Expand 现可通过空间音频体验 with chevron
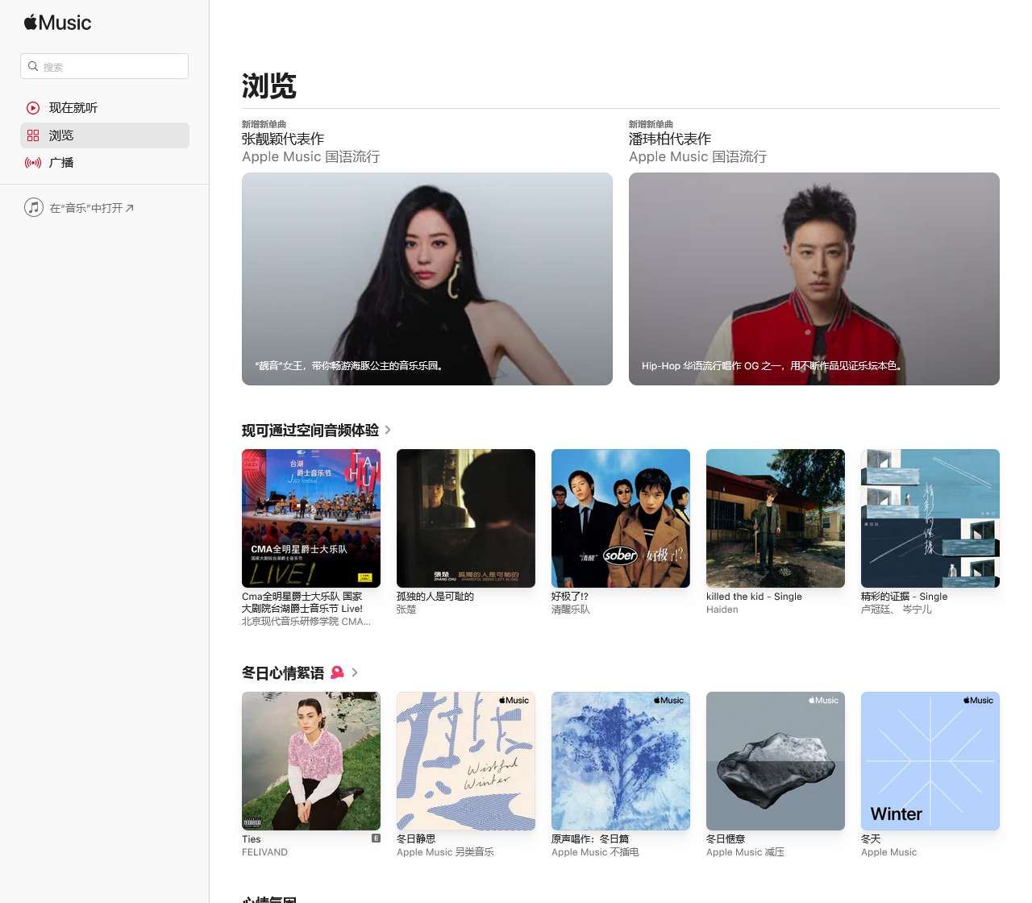 point(388,430)
